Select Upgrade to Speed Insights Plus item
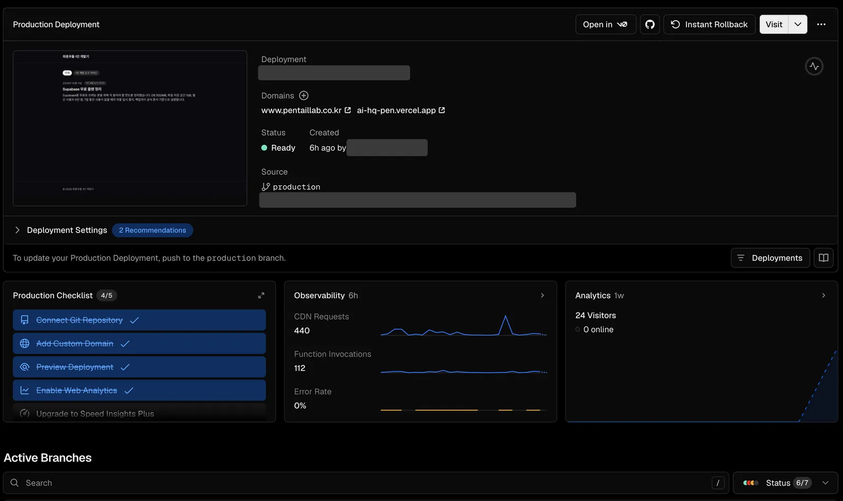The width and height of the screenshot is (843, 501). [x=139, y=413]
